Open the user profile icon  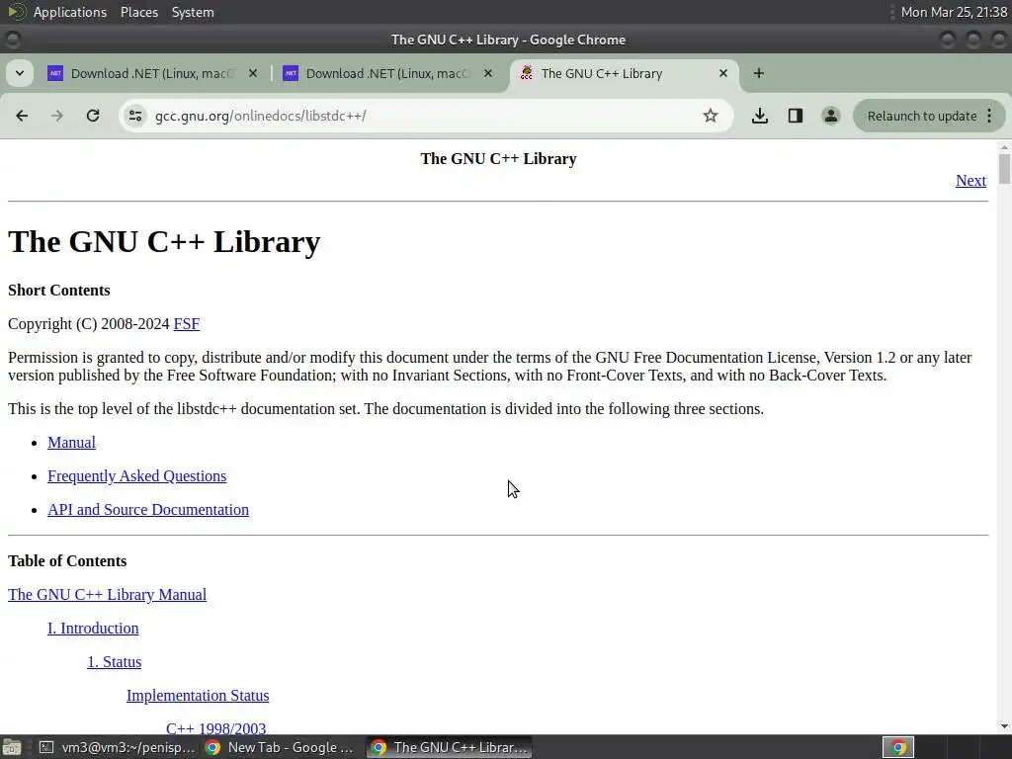pyautogui.click(x=830, y=116)
